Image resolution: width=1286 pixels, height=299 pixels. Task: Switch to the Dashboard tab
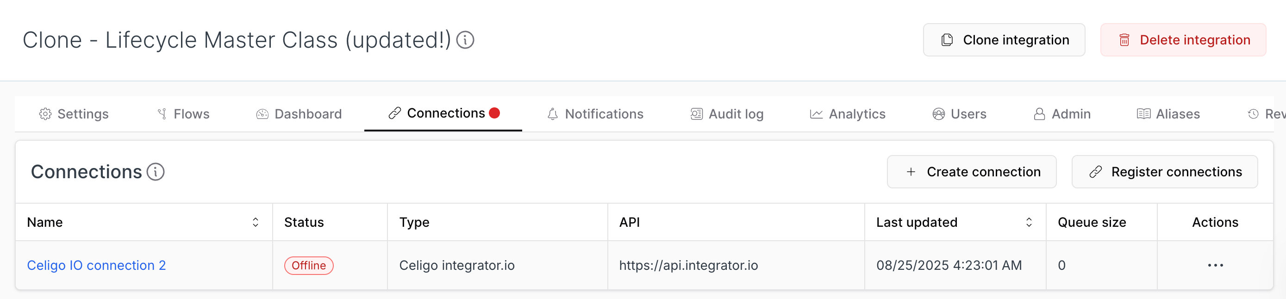[x=299, y=114]
